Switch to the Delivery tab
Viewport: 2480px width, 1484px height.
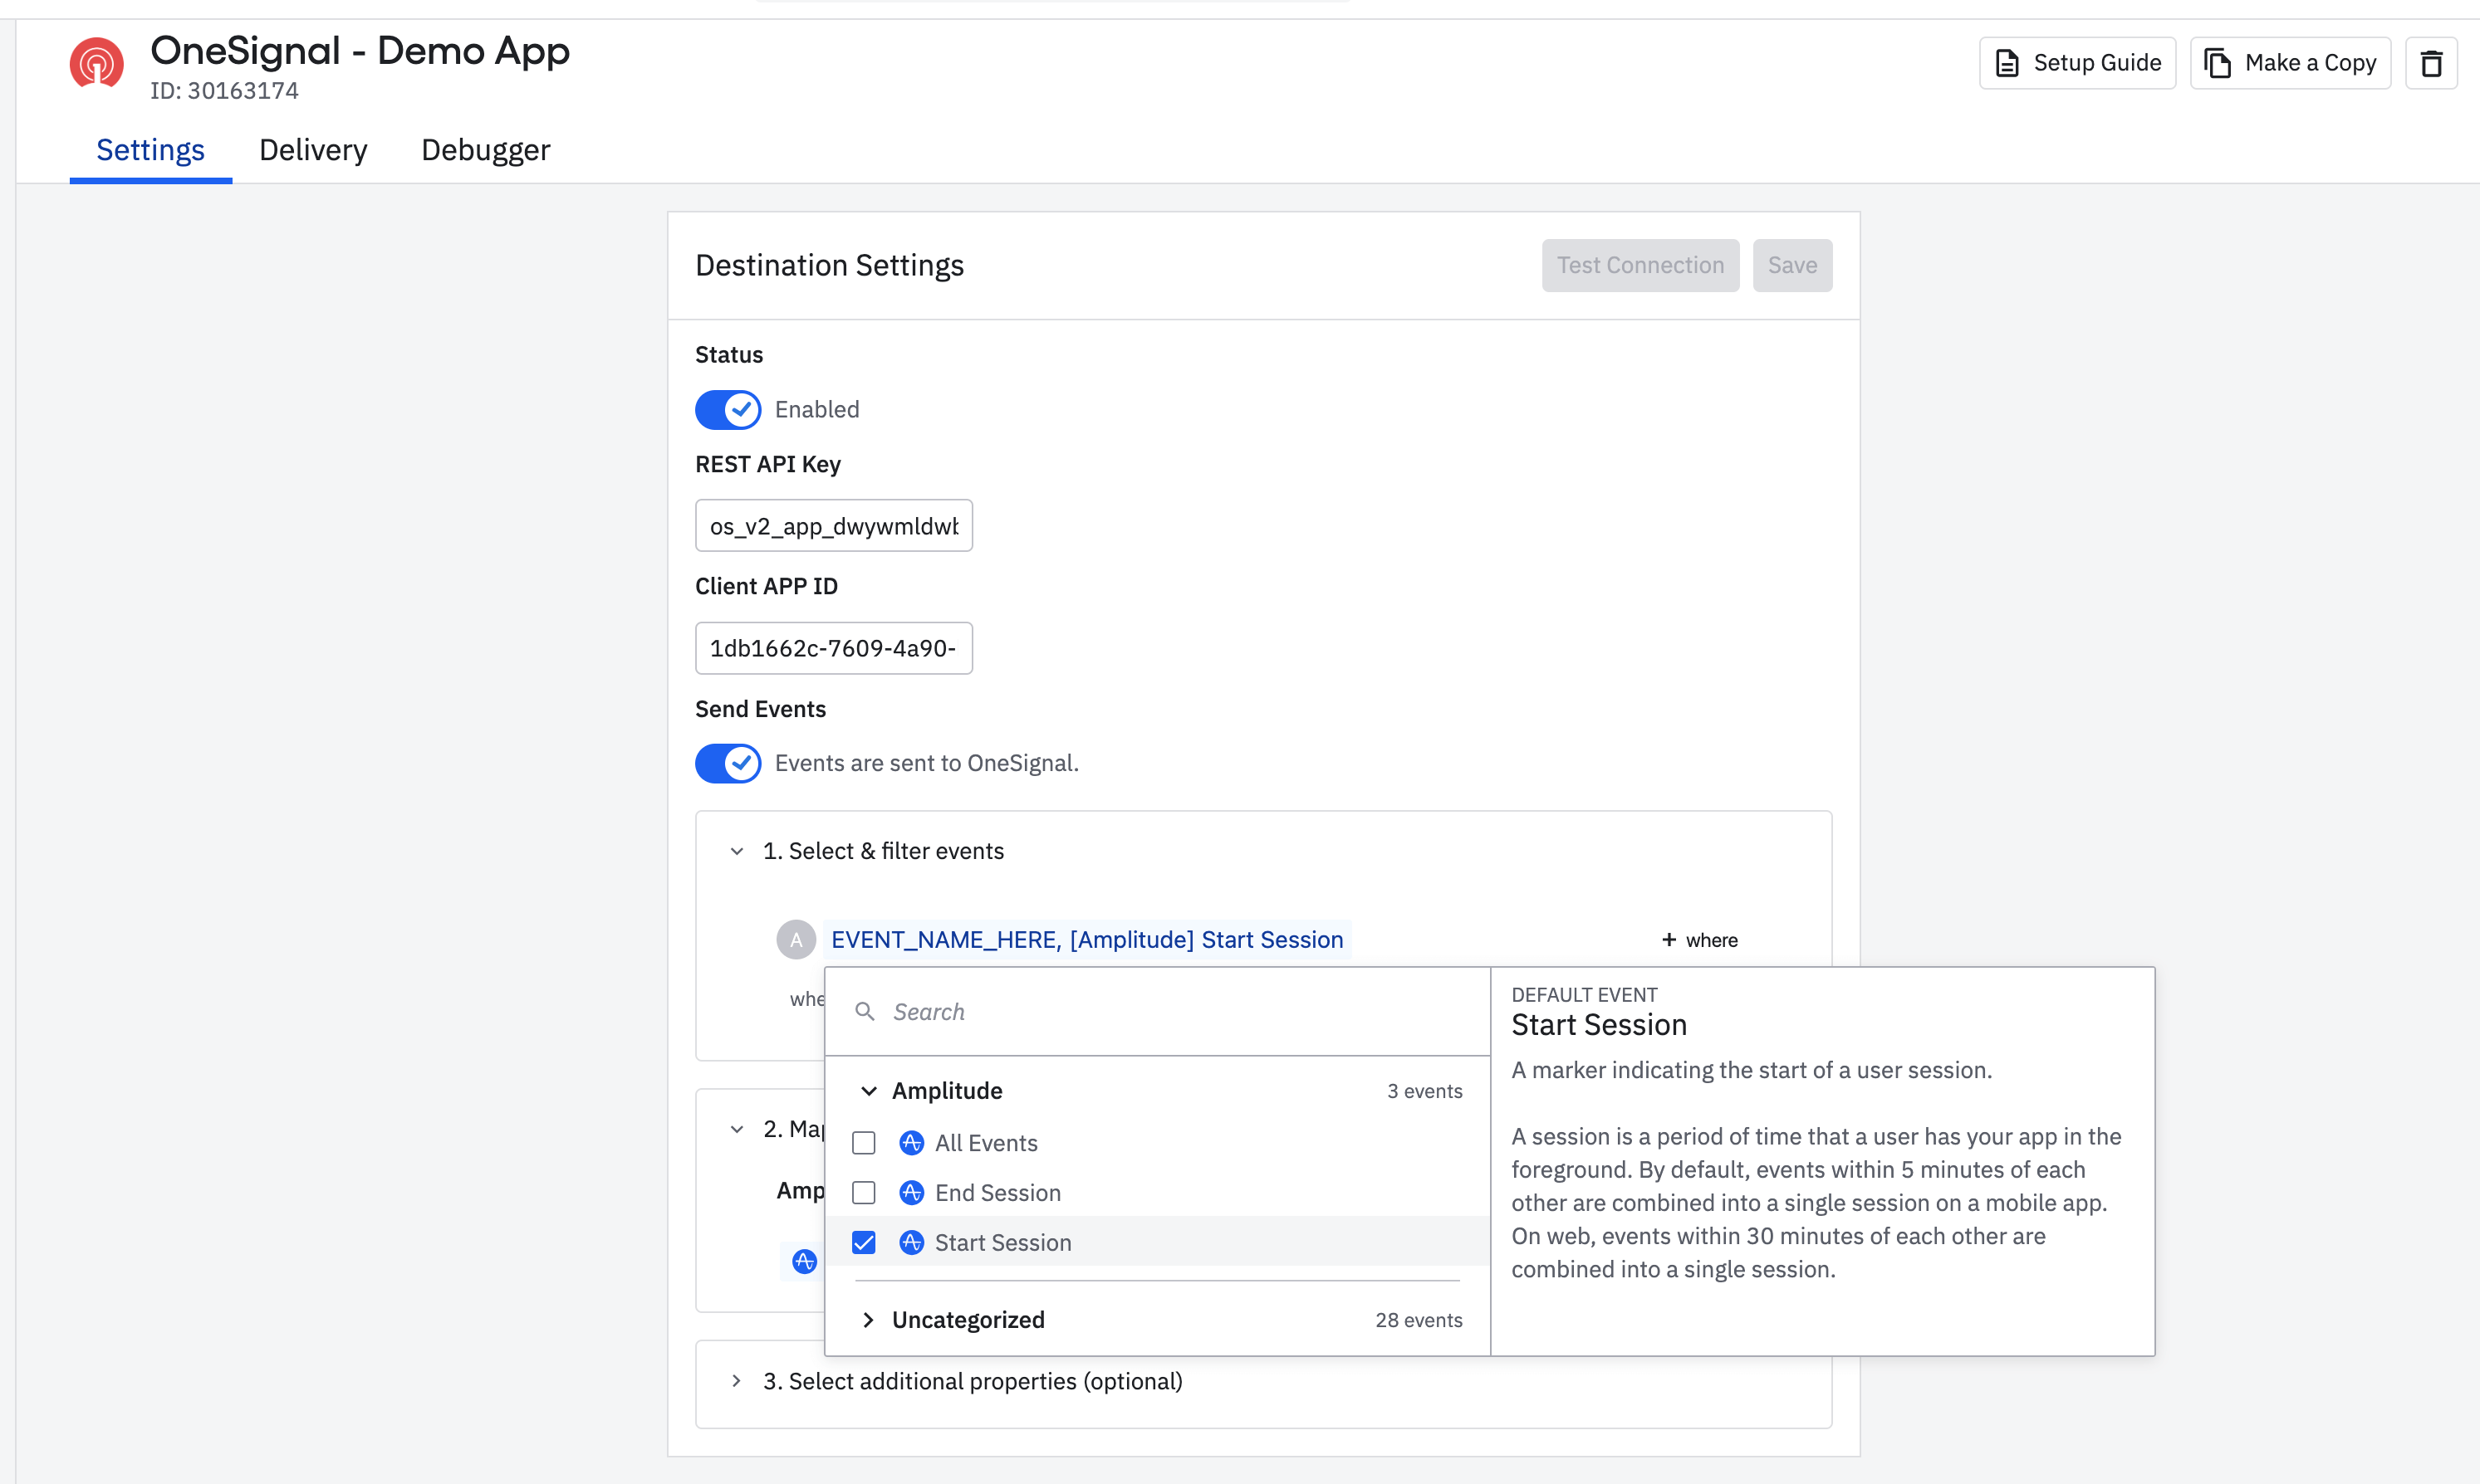point(313,150)
